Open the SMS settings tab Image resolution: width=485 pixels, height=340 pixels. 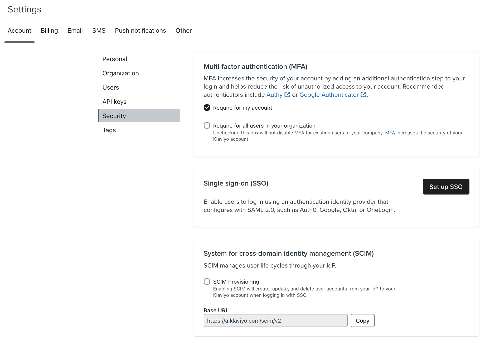(x=99, y=31)
